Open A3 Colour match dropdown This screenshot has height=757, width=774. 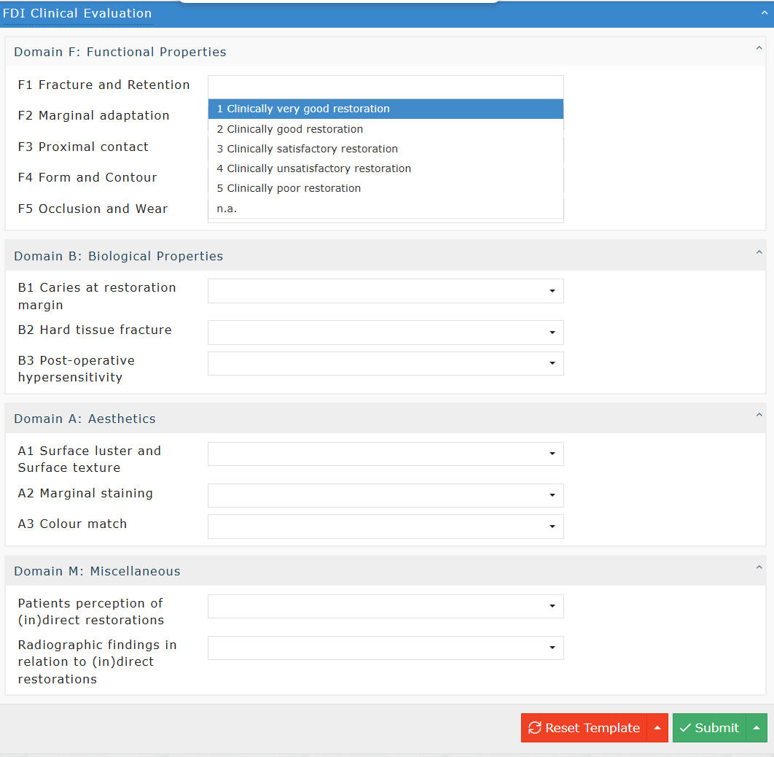click(386, 527)
